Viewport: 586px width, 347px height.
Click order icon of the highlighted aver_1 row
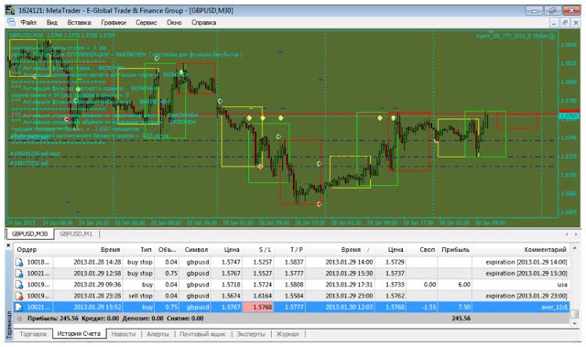tap(19, 307)
